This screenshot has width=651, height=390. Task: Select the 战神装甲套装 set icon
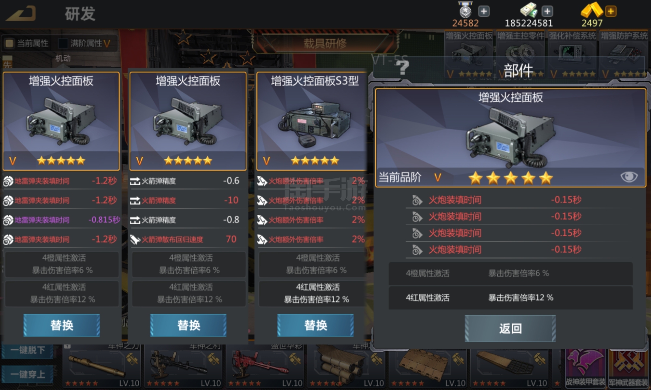click(x=585, y=368)
